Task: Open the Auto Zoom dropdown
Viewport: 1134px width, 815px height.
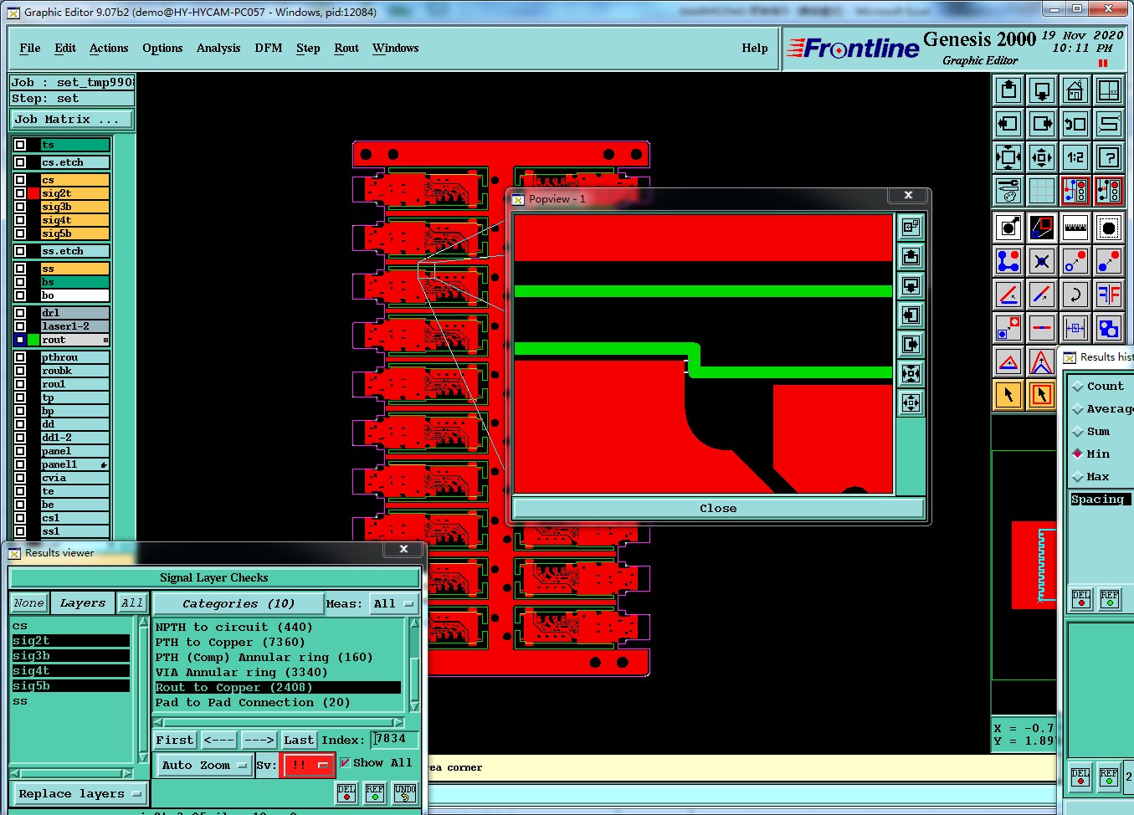Action: [x=204, y=765]
